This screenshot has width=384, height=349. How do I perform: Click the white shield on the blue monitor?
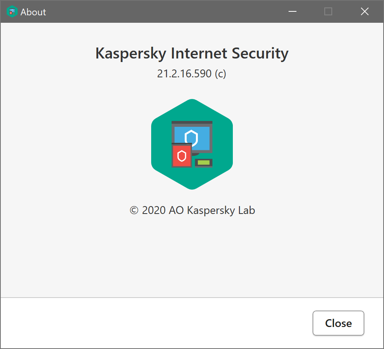[191, 138]
